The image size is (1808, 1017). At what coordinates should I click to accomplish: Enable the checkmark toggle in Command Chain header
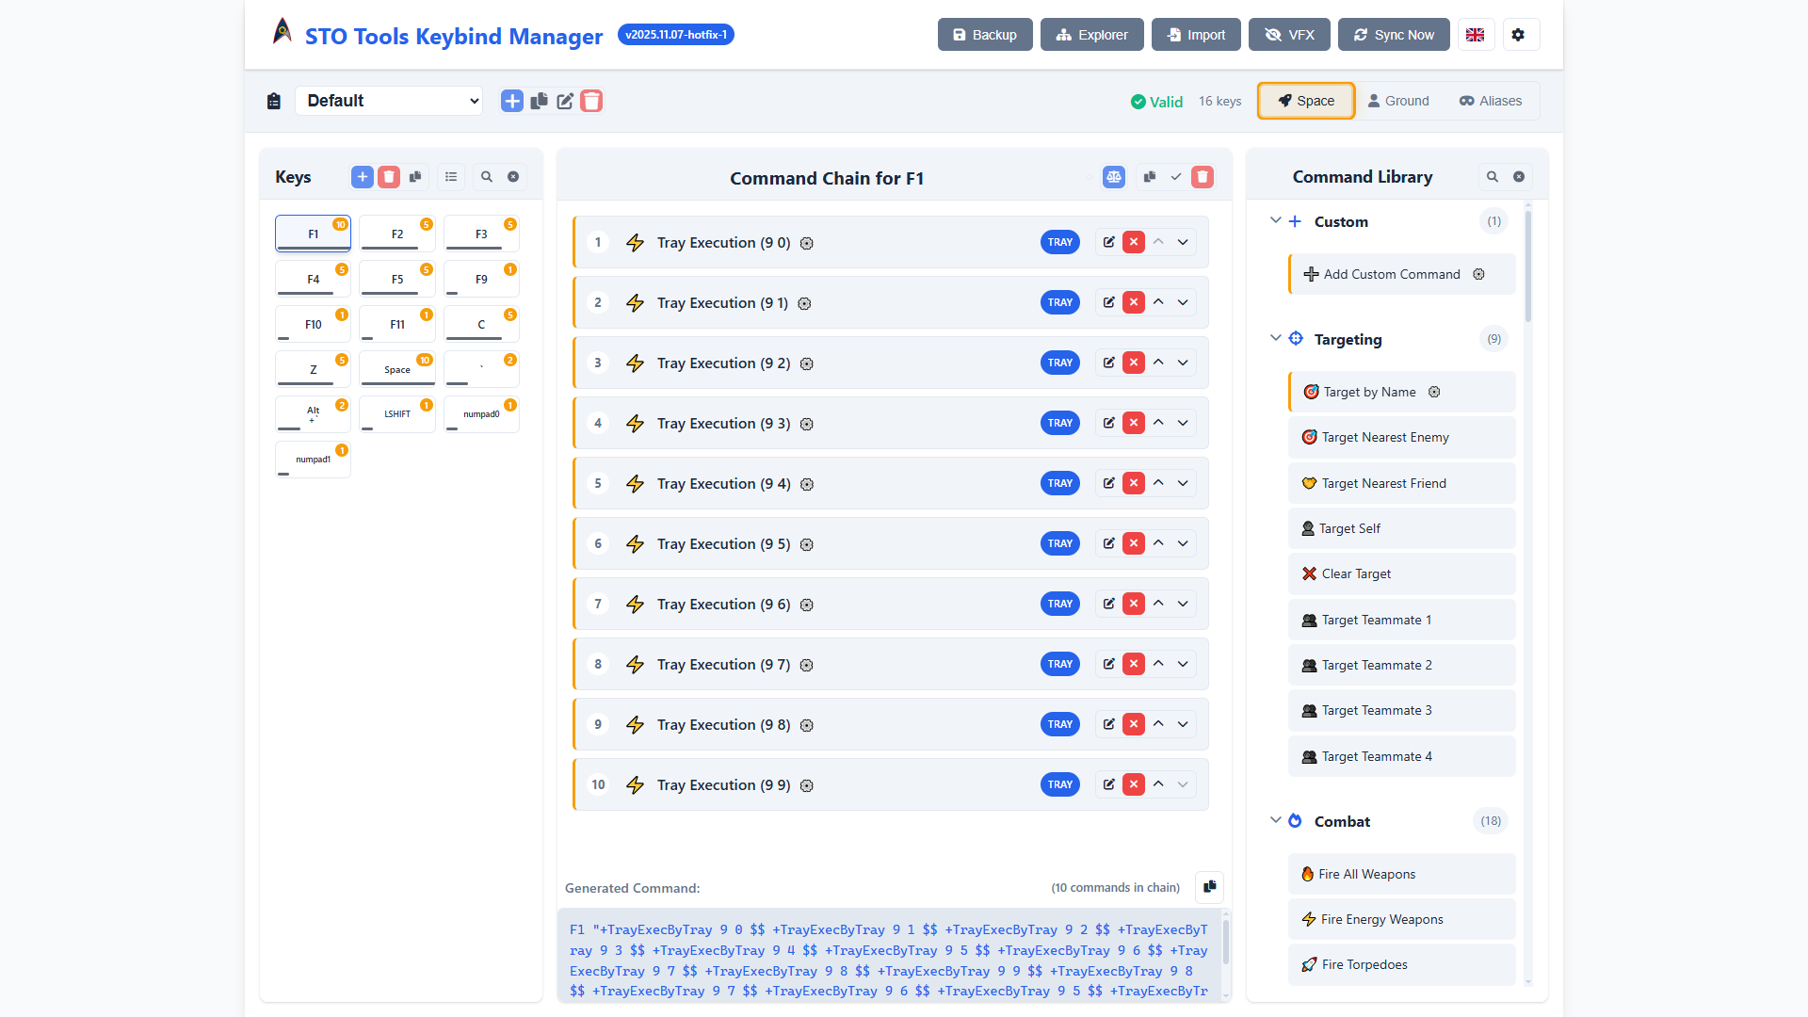[x=1175, y=176]
